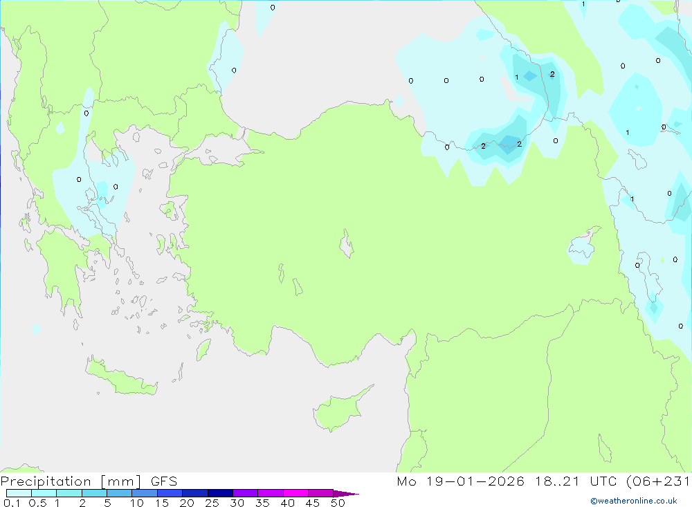Click the "Precipitation" title word
Viewport: 692px width, 507px height.
coord(46,481)
